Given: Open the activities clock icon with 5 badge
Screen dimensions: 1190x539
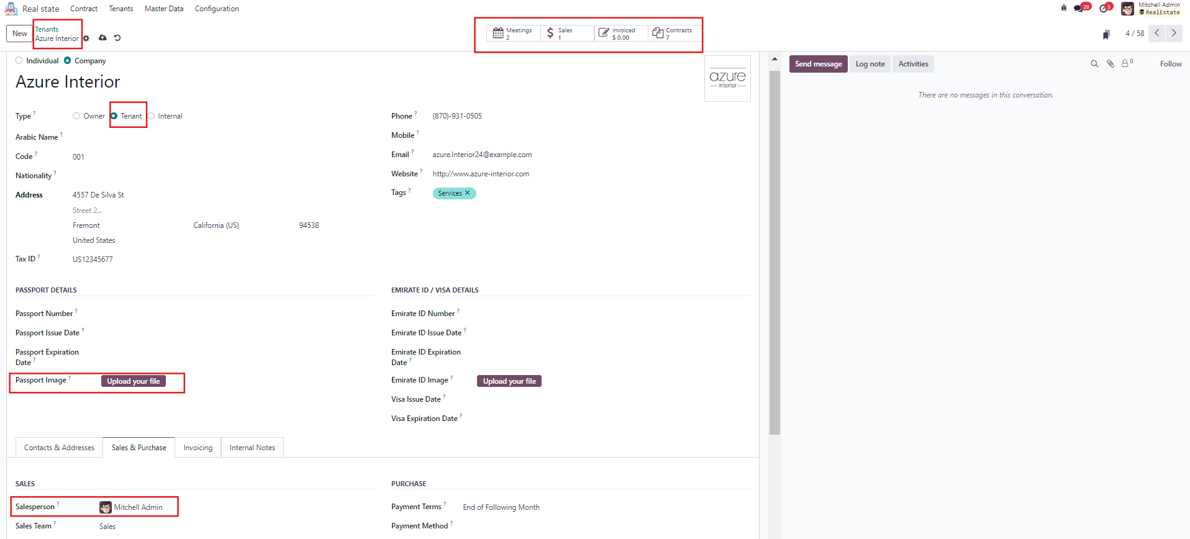Looking at the screenshot, I should [x=1106, y=8].
